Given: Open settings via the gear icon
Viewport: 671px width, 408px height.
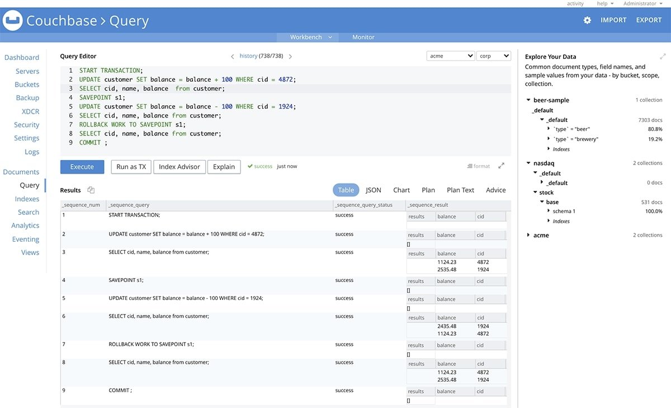Looking at the screenshot, I should [x=587, y=20].
